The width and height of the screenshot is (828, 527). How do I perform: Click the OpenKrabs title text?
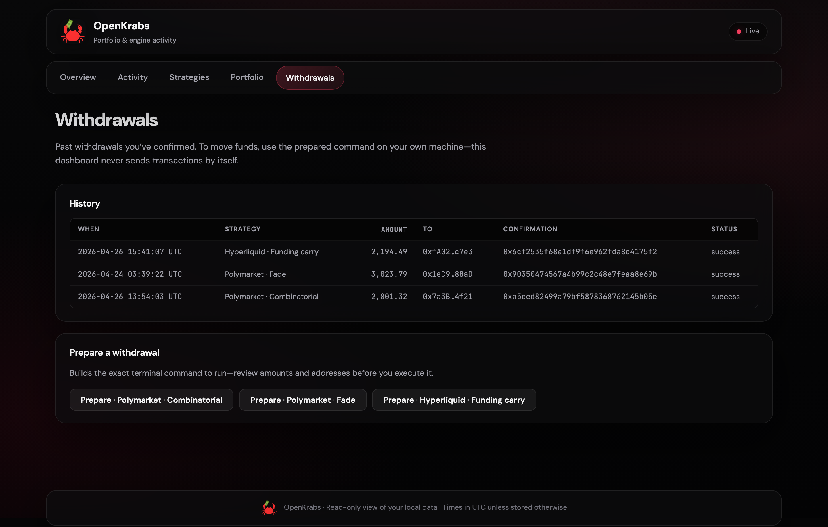(x=121, y=26)
